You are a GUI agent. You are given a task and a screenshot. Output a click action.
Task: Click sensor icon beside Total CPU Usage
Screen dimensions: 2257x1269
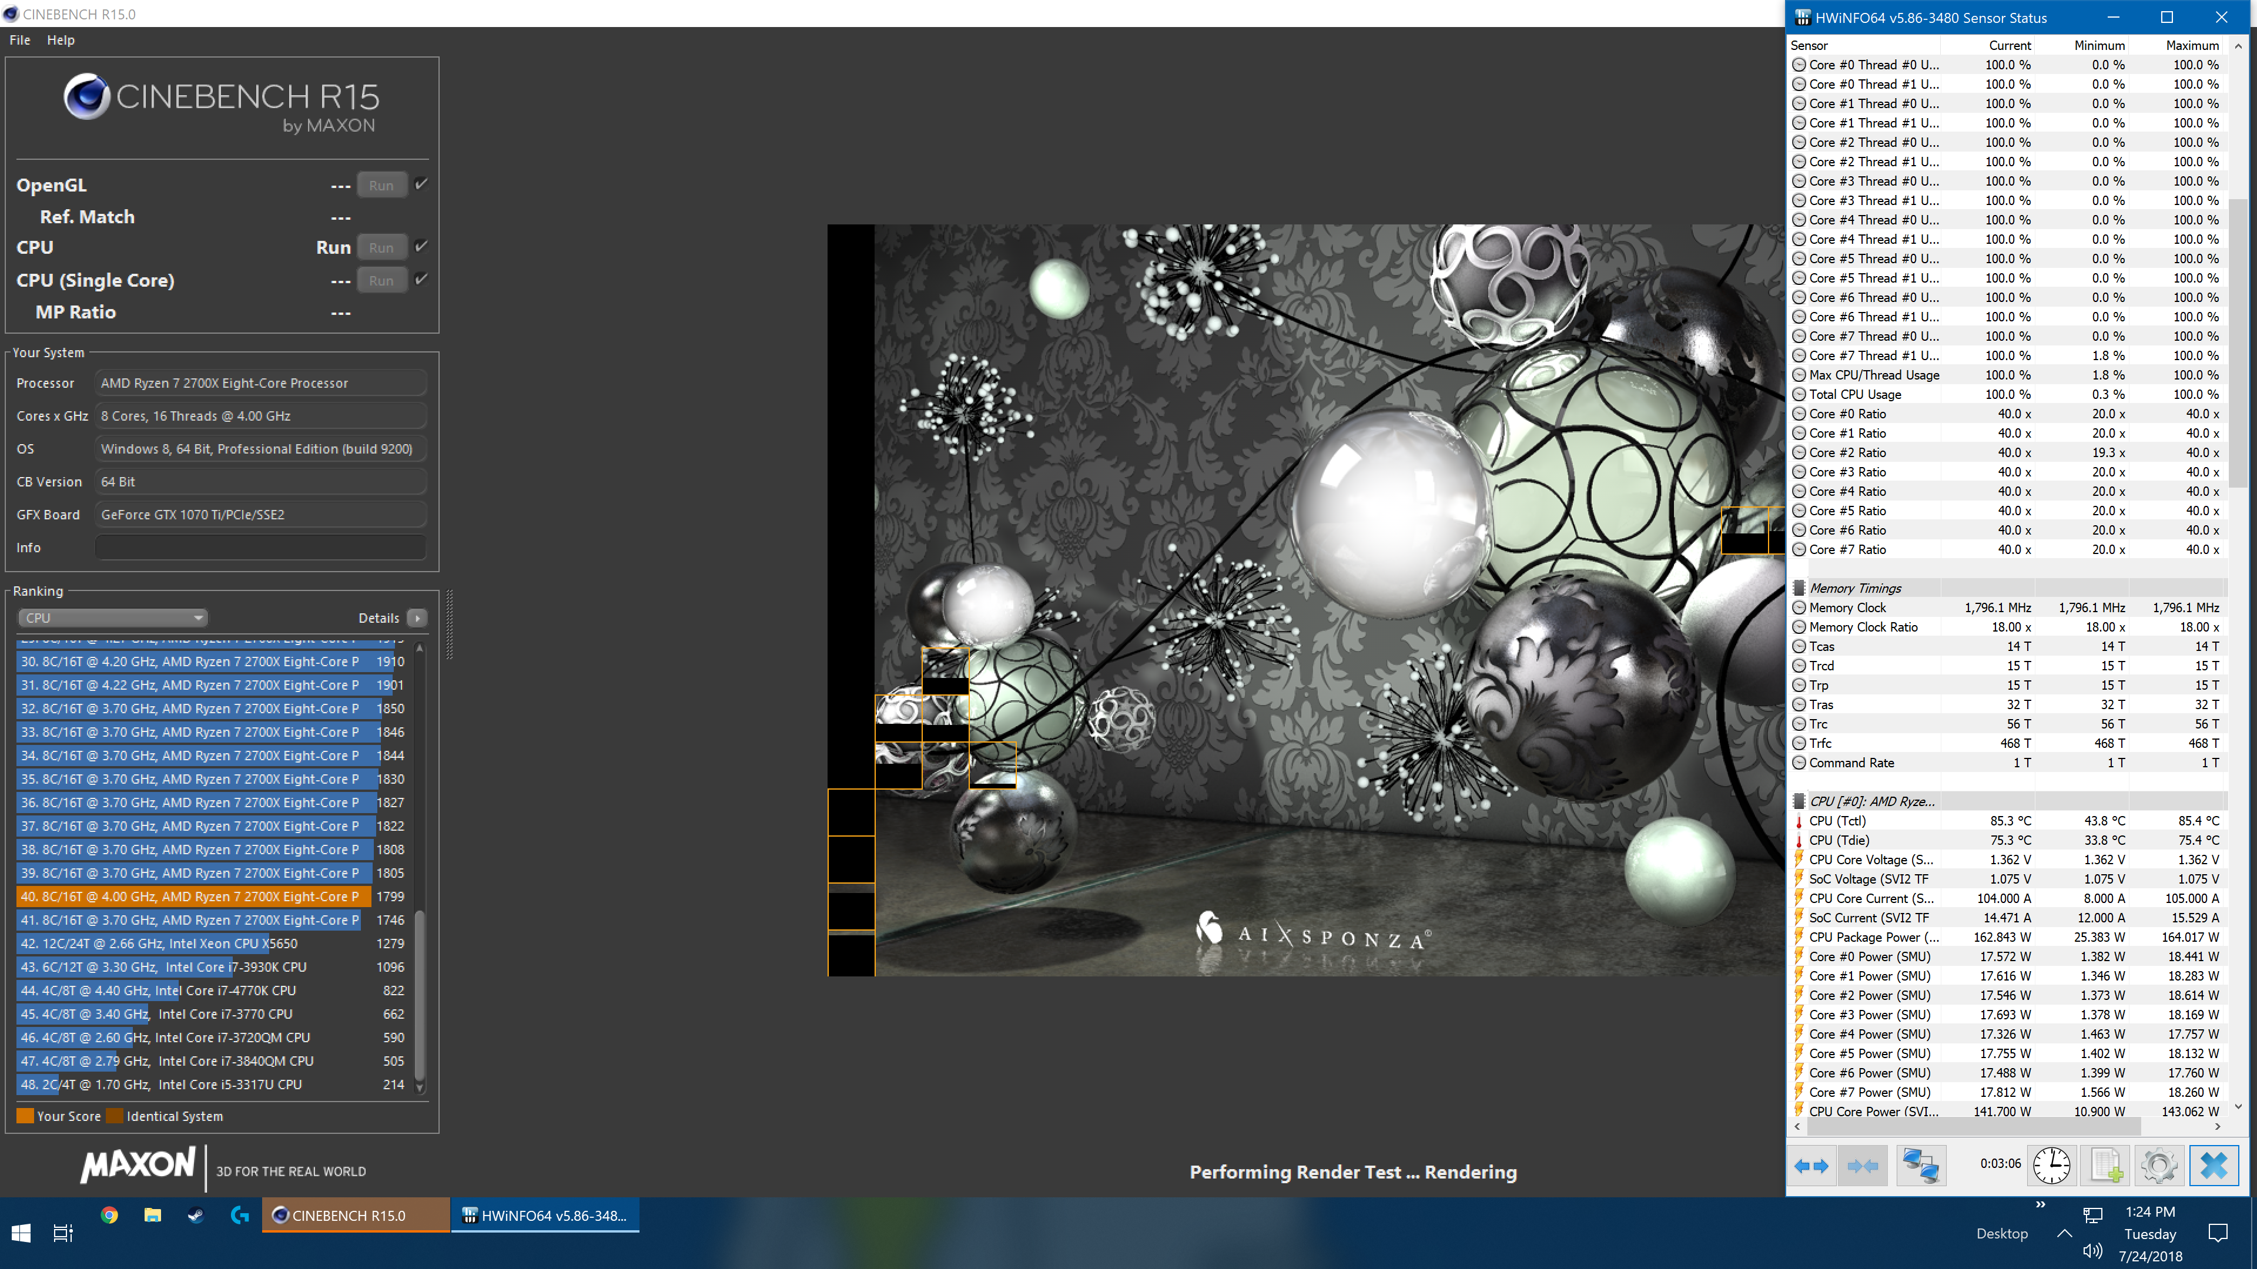point(1799,394)
